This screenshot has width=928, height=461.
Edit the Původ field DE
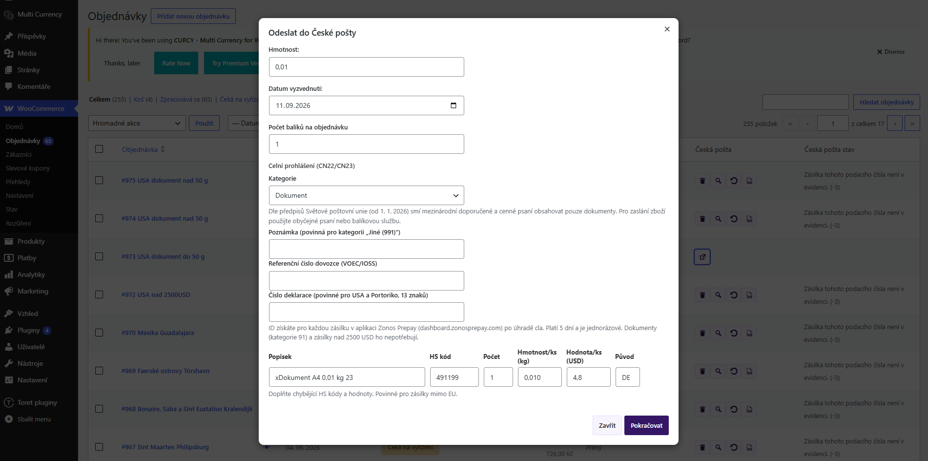pos(627,377)
